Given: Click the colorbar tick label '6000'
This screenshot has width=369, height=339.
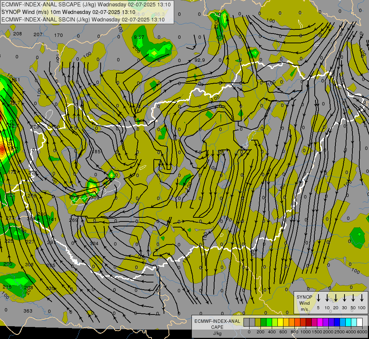Looking at the screenshot, I should click(x=362, y=332).
